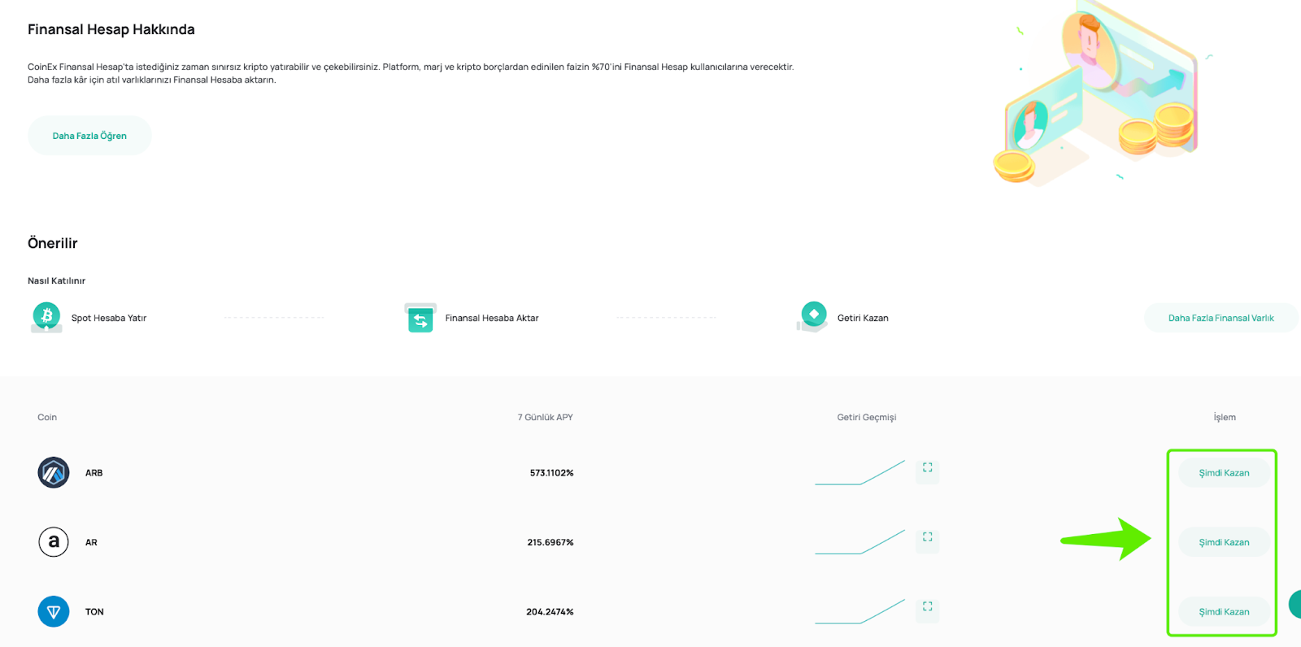
Task: Click the Getiri Kazan icon
Action: click(x=812, y=317)
